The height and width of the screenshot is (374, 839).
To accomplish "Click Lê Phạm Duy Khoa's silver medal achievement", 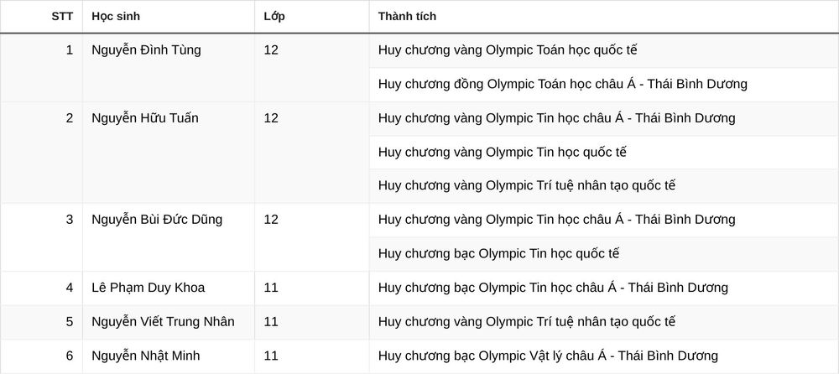I will (553, 288).
